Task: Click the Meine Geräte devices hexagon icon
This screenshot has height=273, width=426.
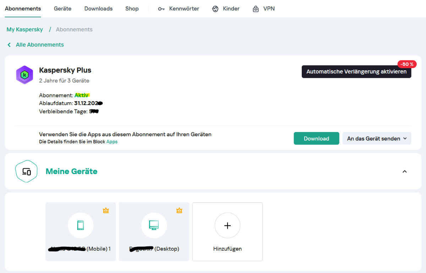Action: 27,171
